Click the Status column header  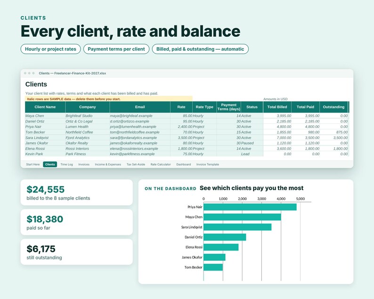[x=252, y=107]
